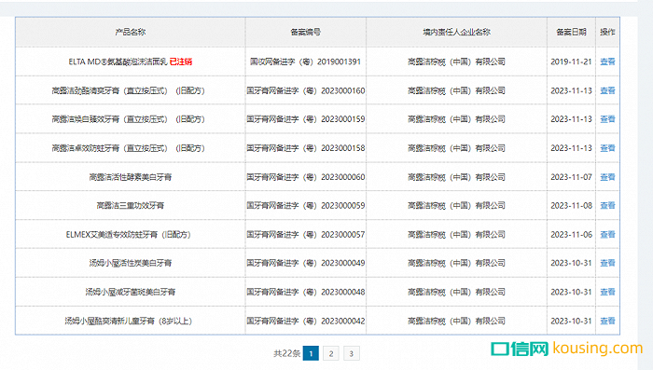Select product ELMEX艾美适专效防蛀牙膏 (旧配方)
This screenshot has width=653, height=370.
click(x=129, y=234)
